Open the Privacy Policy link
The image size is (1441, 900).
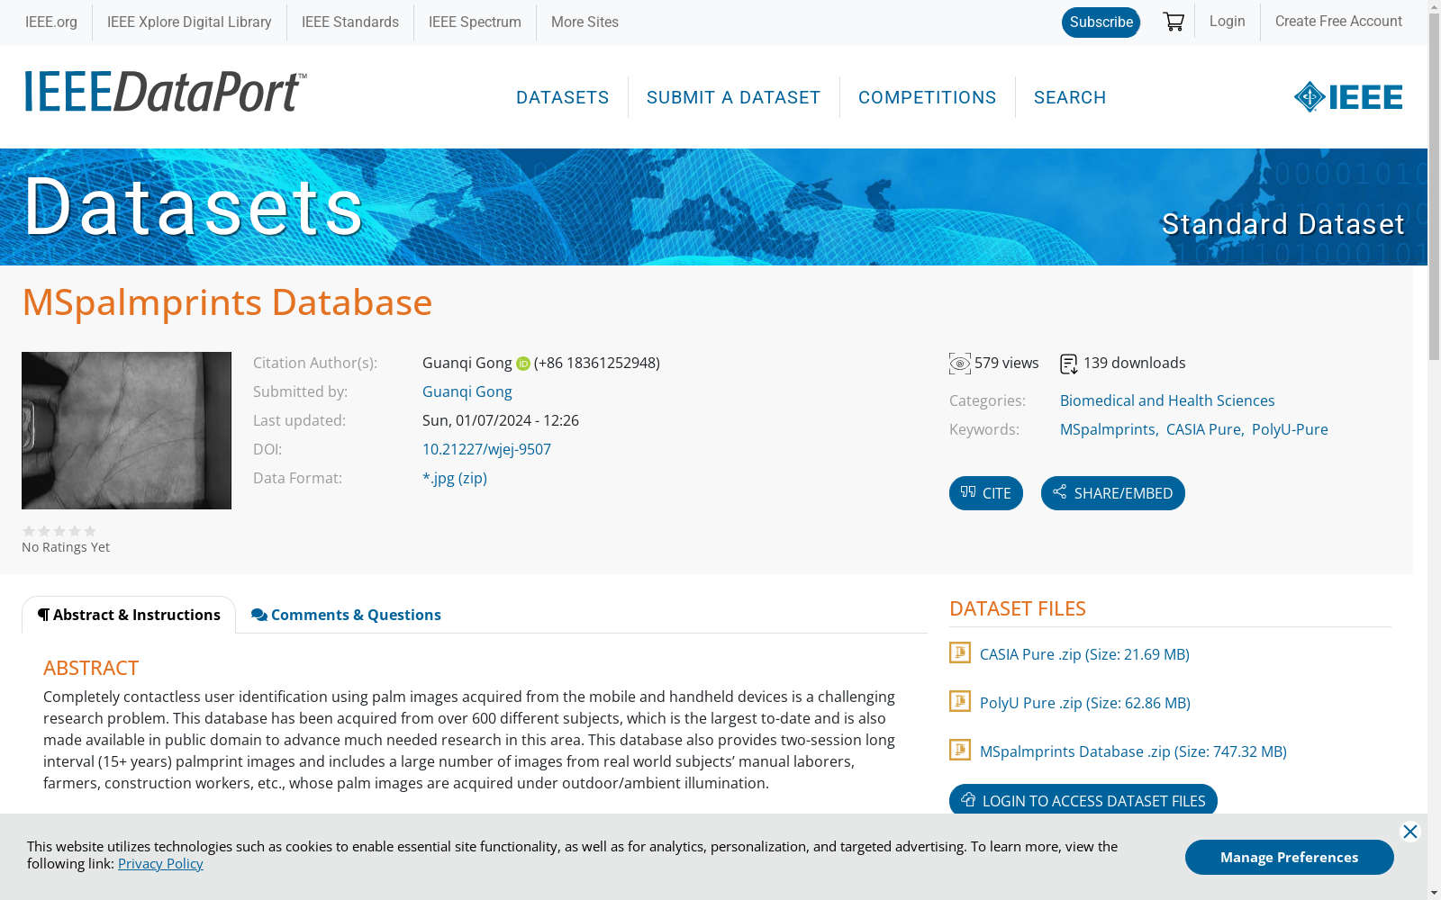click(160, 864)
